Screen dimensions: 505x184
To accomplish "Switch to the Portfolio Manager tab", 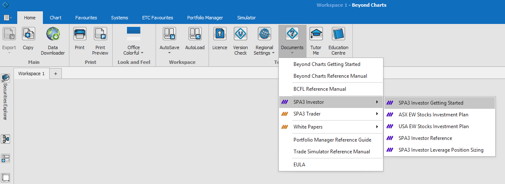I will click(205, 18).
